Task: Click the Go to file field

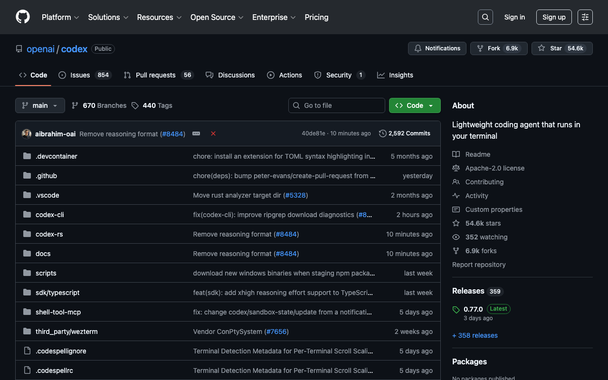Action: 336,105
